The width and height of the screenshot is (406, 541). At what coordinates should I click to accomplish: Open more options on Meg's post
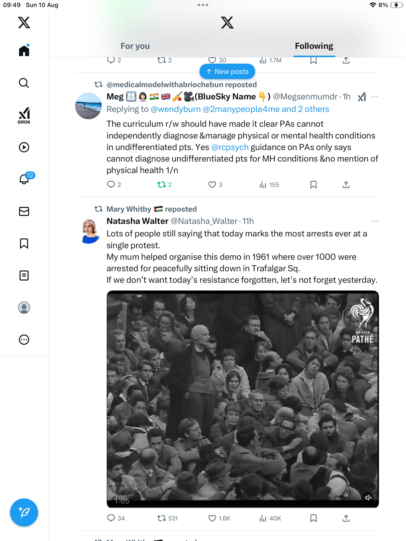pyautogui.click(x=375, y=97)
